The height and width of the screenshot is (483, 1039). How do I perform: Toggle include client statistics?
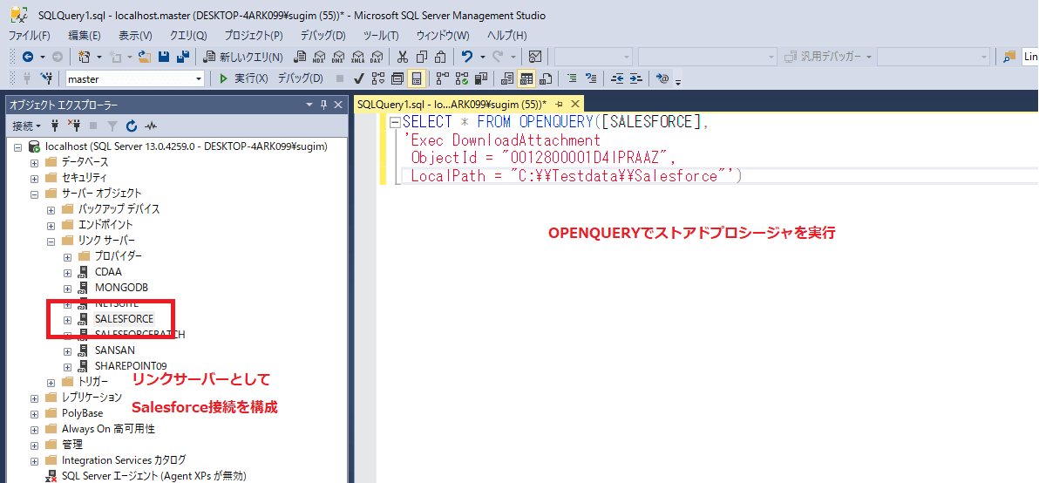tap(481, 78)
